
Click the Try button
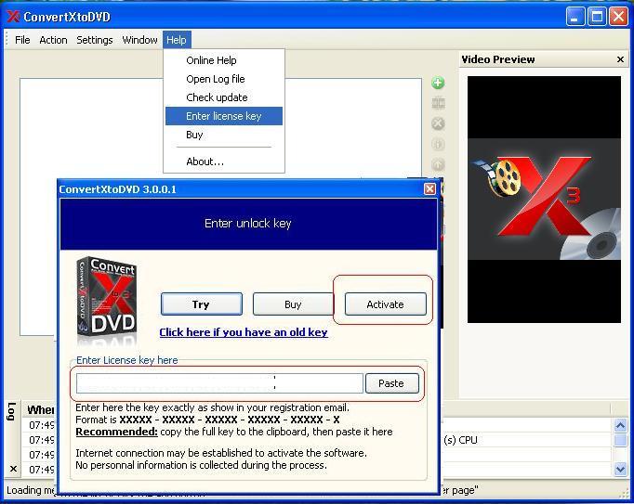coord(202,304)
